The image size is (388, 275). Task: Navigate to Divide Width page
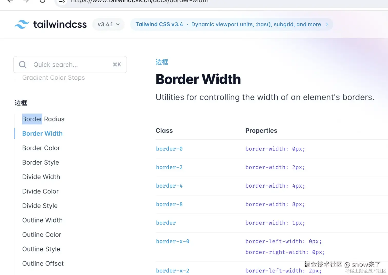tap(41, 177)
